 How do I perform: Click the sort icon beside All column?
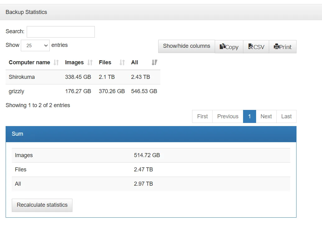154,62
